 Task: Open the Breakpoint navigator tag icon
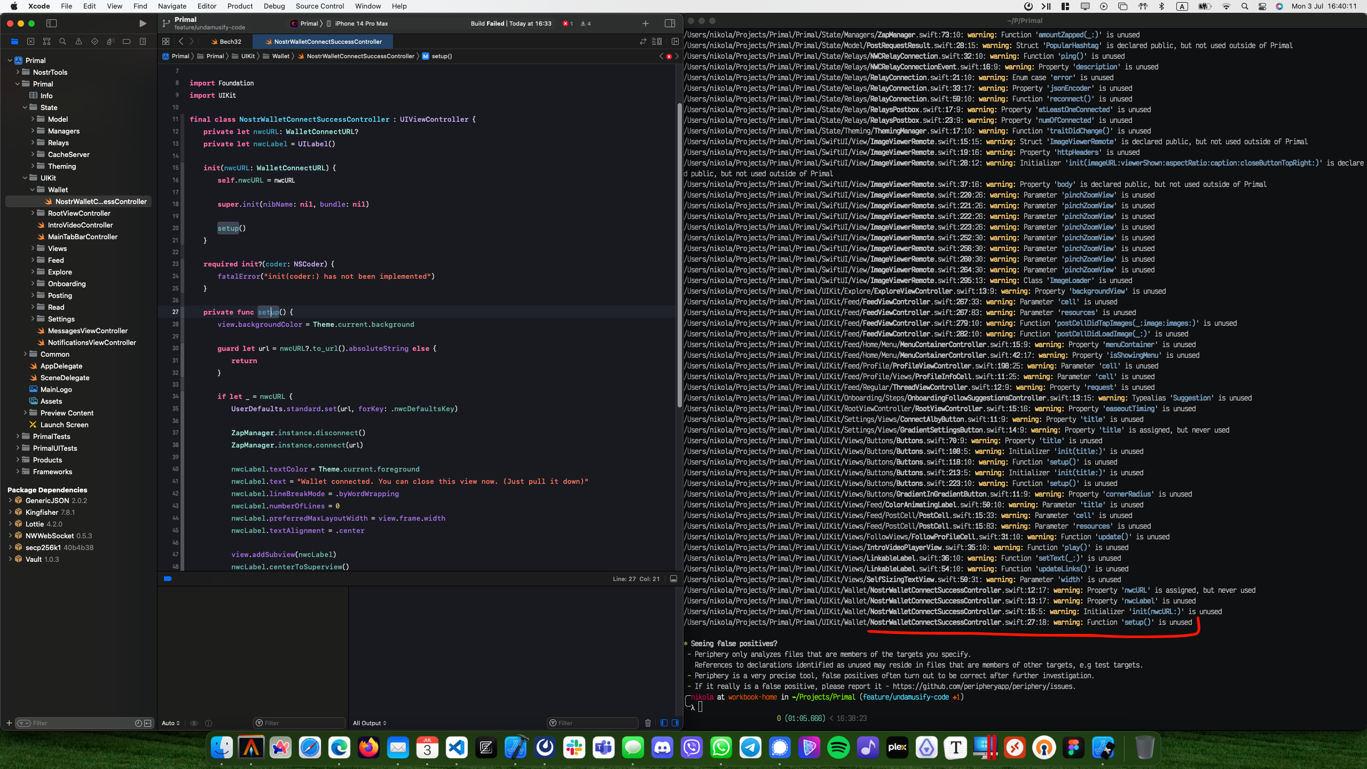pyautogui.click(x=127, y=41)
